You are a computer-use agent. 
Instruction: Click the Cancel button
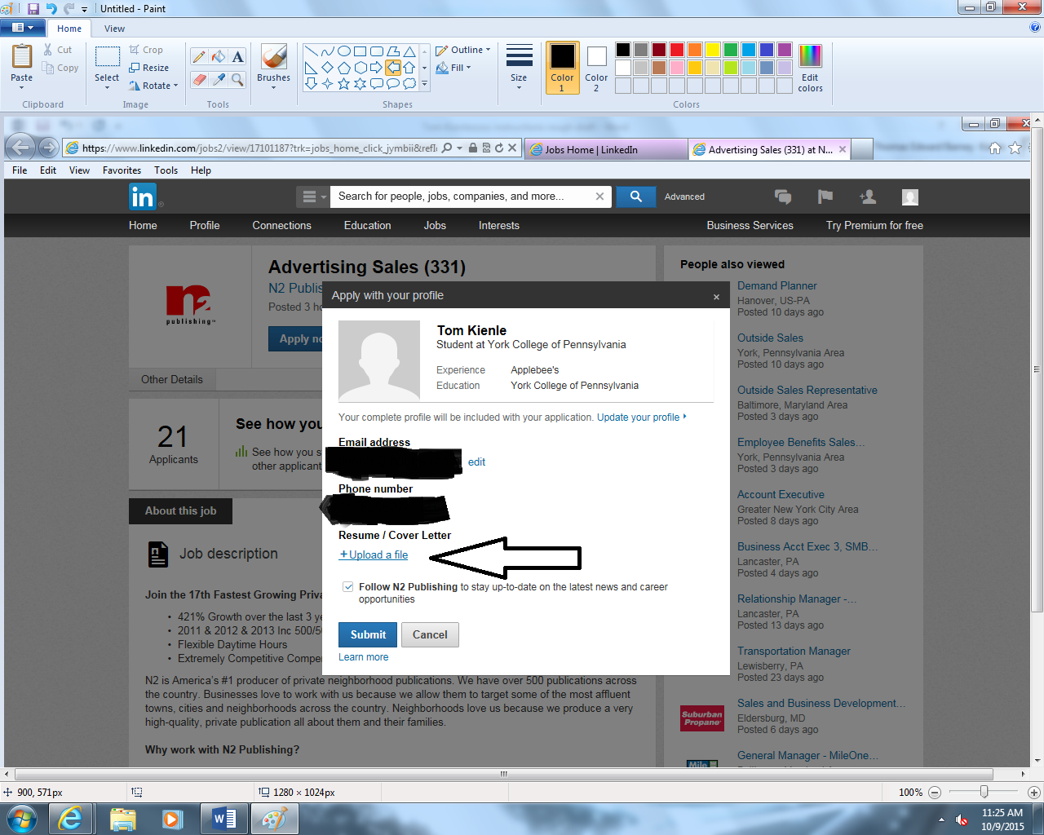[430, 634]
